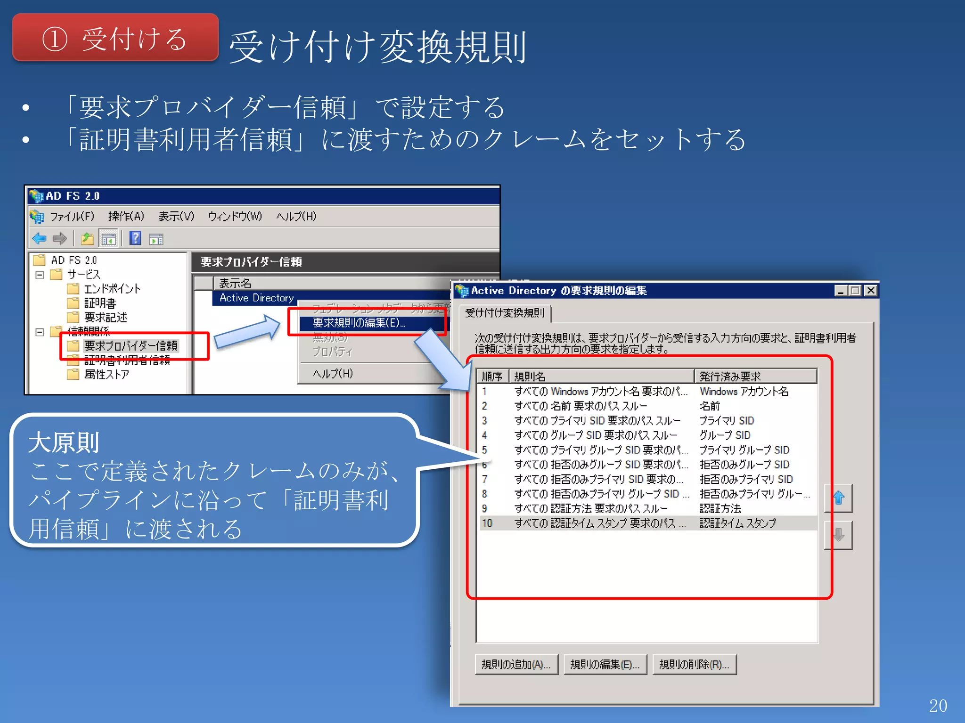Click the AD FS icon beside the ファイル menu
Viewport: 965px width, 723px height.
click(37, 217)
